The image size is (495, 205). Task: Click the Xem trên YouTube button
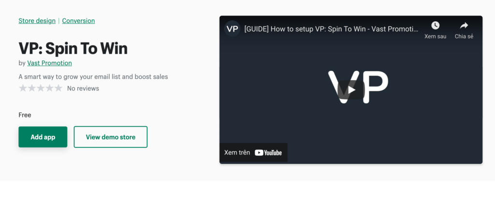(253, 153)
